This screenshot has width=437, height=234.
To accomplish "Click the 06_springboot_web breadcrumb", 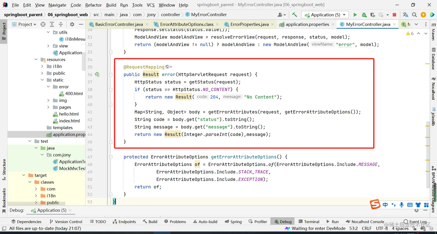I will 68,15.
